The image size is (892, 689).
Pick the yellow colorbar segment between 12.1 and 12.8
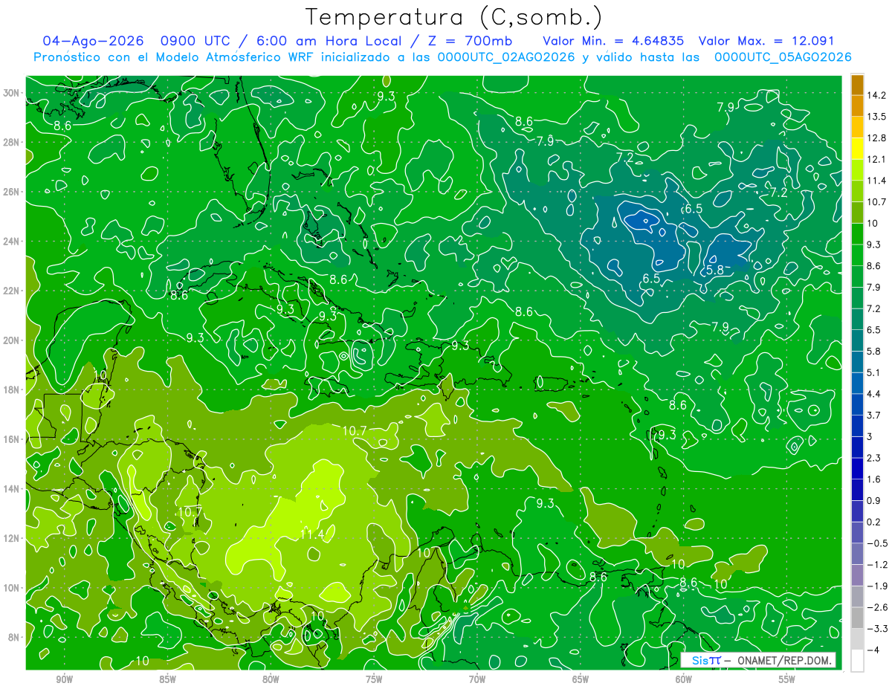click(857, 148)
